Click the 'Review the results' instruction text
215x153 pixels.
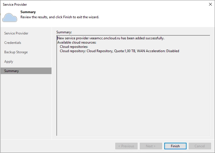60,17
